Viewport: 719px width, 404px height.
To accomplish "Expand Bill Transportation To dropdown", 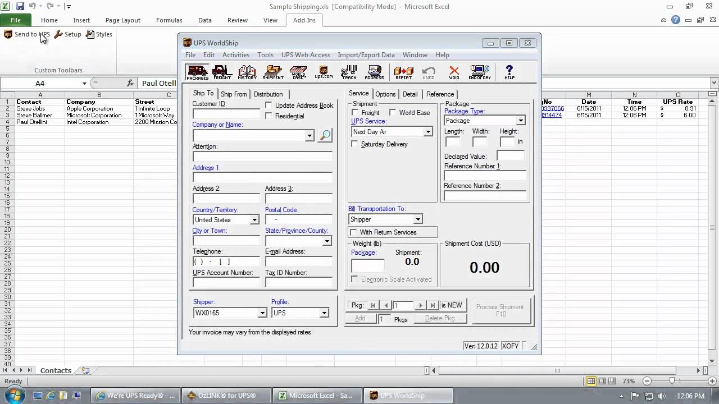I will (x=418, y=219).
